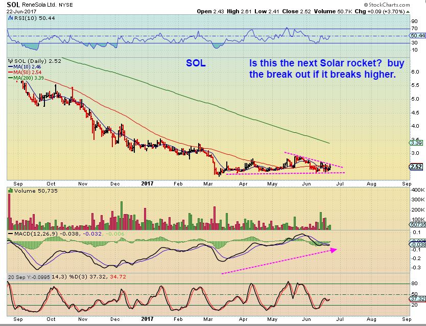Click the 5.5 price axis label
Image resolution: width=426 pixels, height=326 pixels.
pos(415,85)
